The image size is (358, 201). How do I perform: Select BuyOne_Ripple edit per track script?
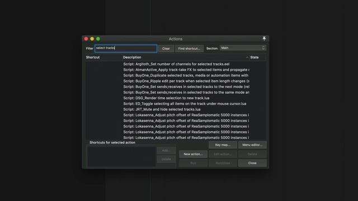tap(186, 81)
